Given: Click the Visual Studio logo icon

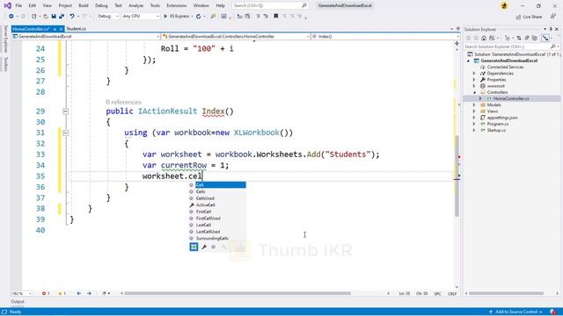Looking at the screenshot, I should click(7, 5).
